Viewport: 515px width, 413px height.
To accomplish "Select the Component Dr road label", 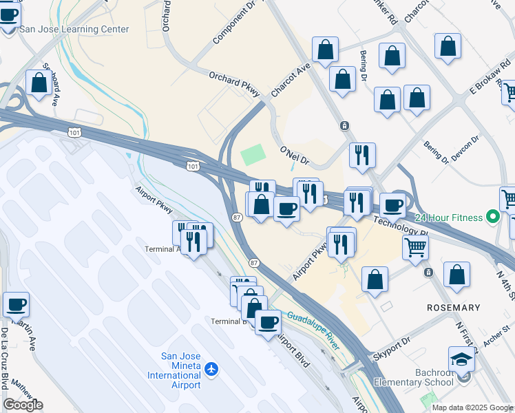I will point(234,23).
